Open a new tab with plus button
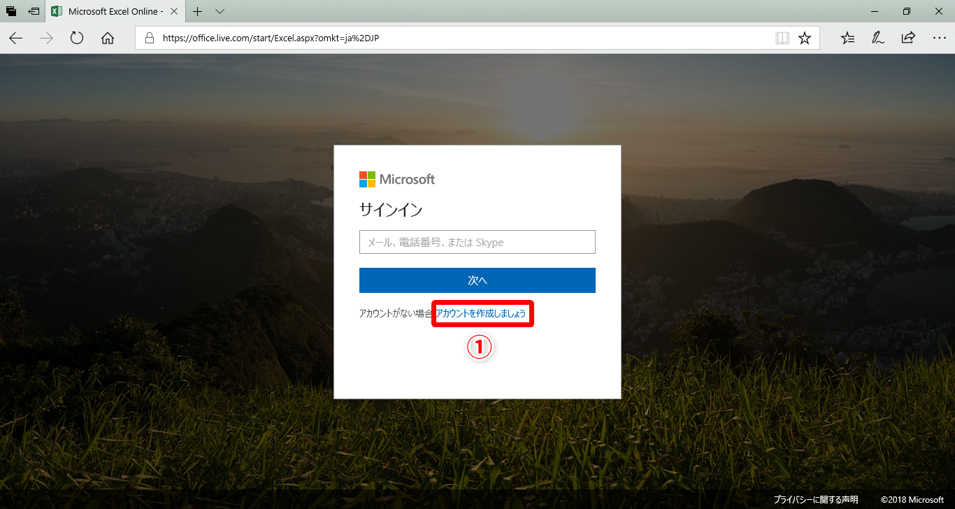 [x=198, y=12]
